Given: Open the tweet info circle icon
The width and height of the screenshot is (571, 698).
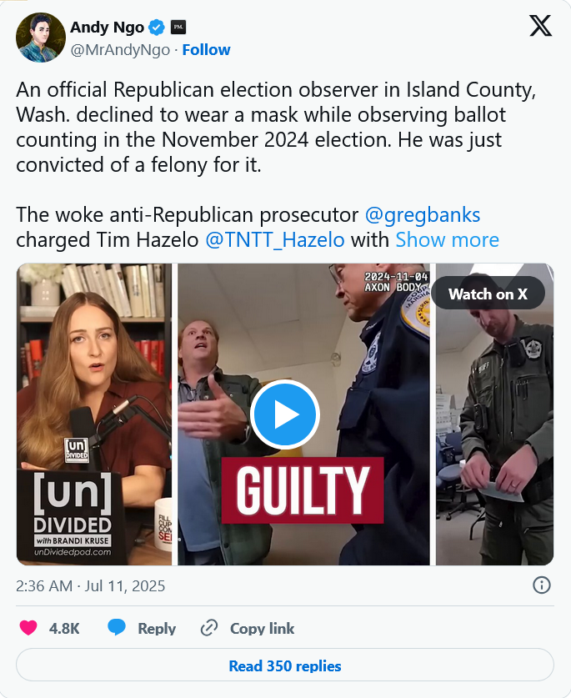Looking at the screenshot, I should click(x=541, y=585).
